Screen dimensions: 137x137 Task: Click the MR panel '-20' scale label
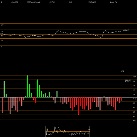[134, 103]
